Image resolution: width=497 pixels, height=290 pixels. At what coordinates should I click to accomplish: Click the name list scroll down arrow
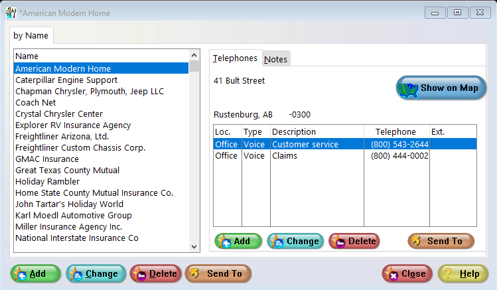194,247
